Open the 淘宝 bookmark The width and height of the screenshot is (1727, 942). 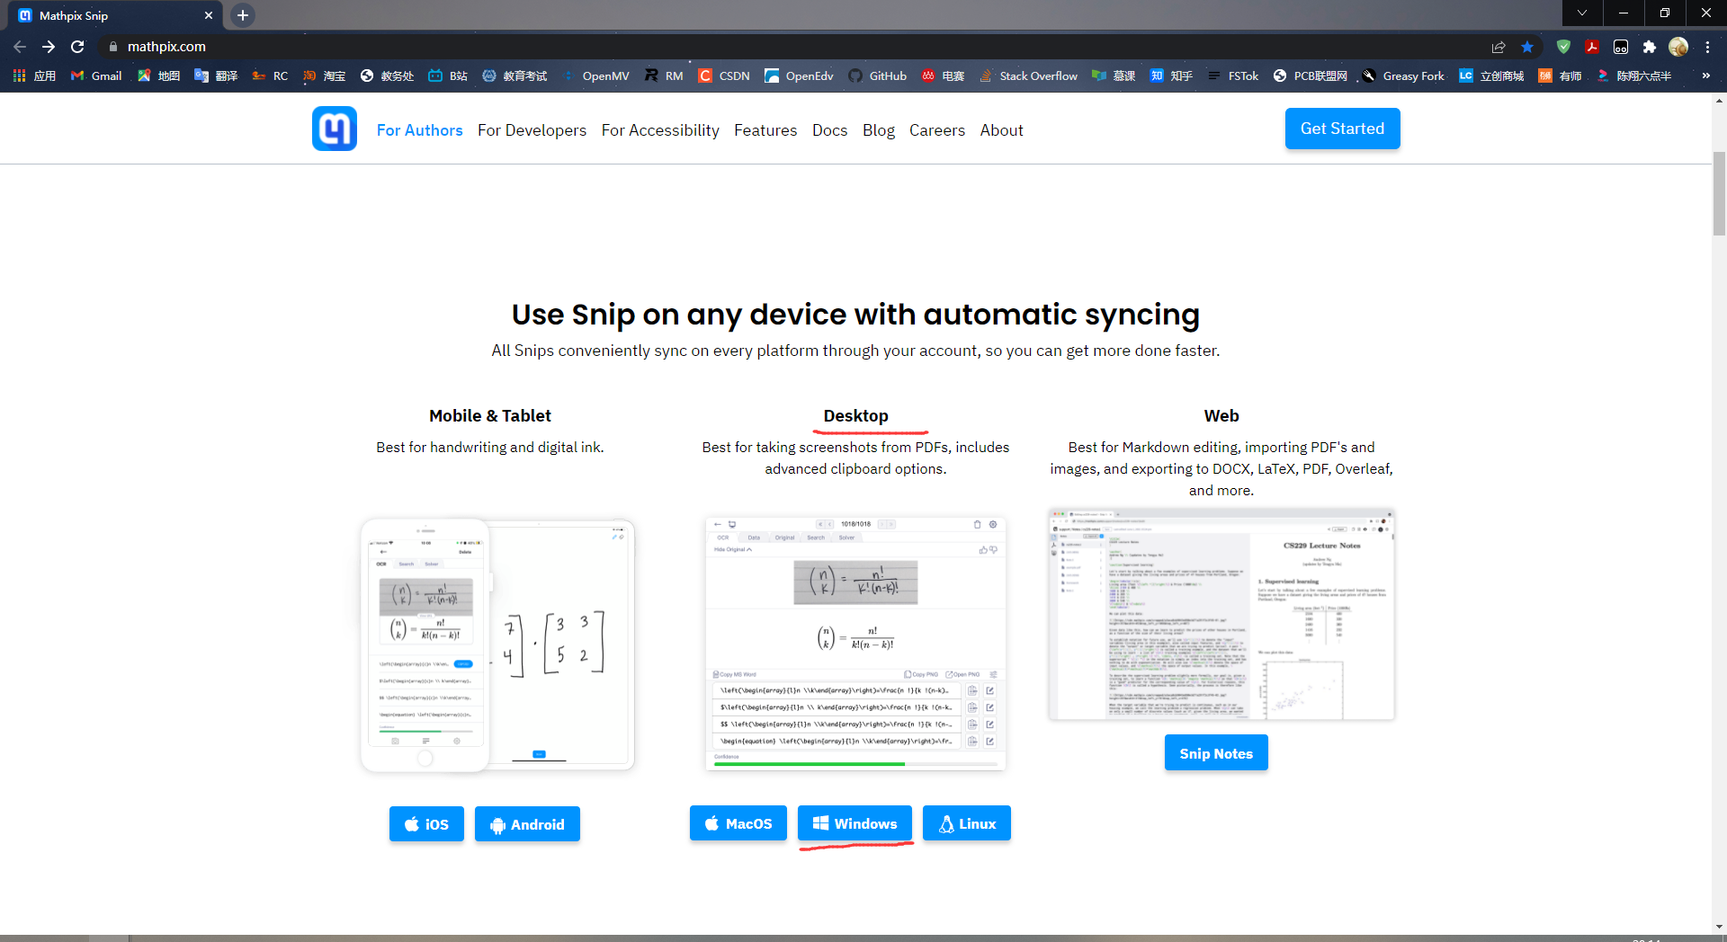click(324, 76)
